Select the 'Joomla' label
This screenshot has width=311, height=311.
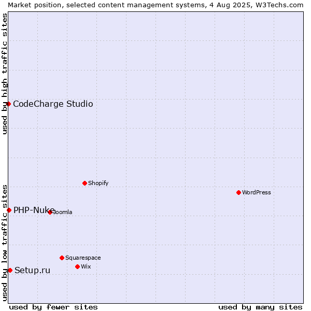click(x=62, y=212)
